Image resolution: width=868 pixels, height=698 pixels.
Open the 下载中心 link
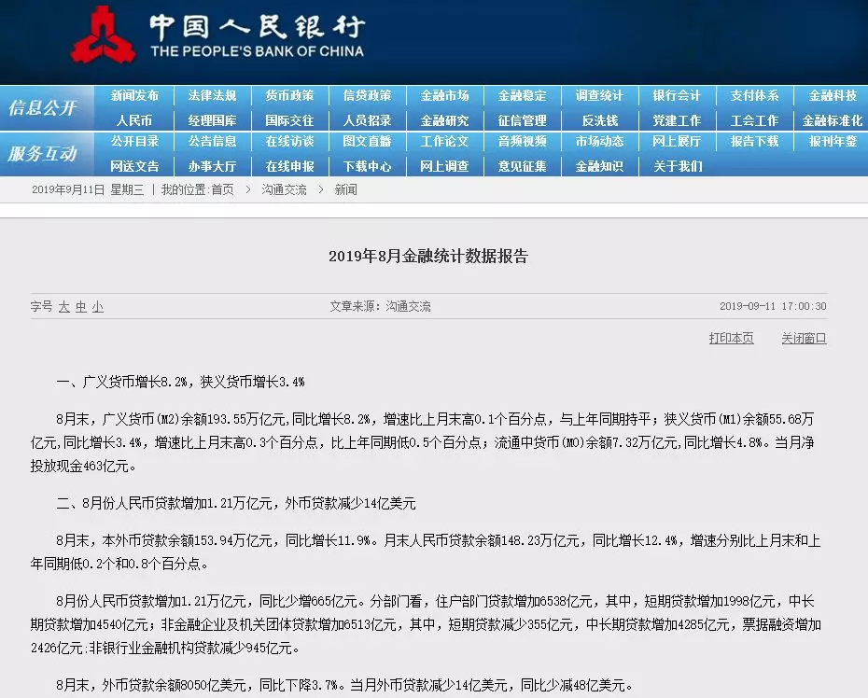click(x=367, y=166)
